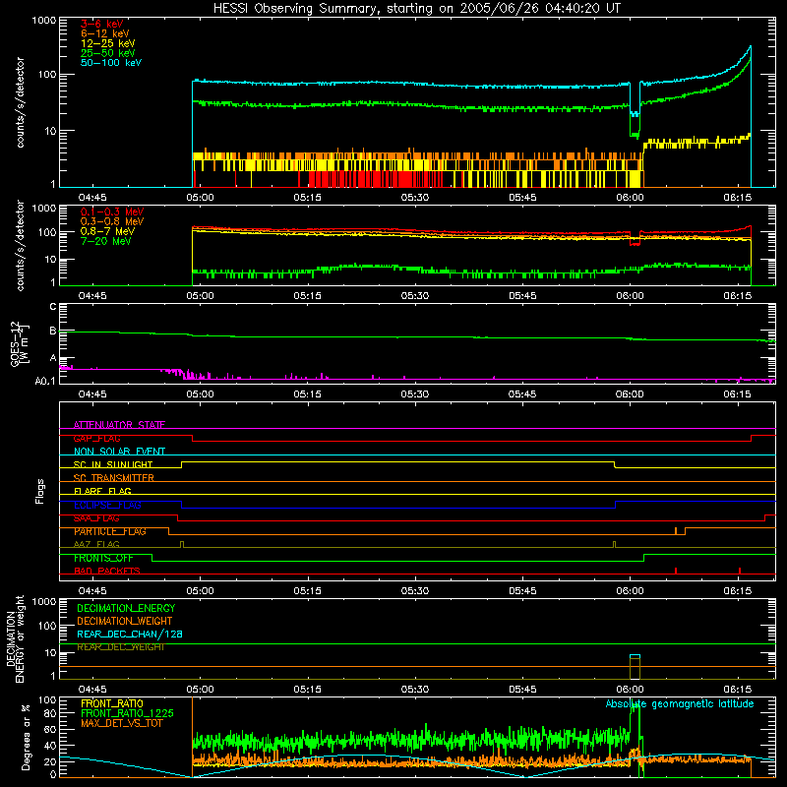
Task: Click counts/s/detector axis title of MeV plot
Action: click(20, 245)
